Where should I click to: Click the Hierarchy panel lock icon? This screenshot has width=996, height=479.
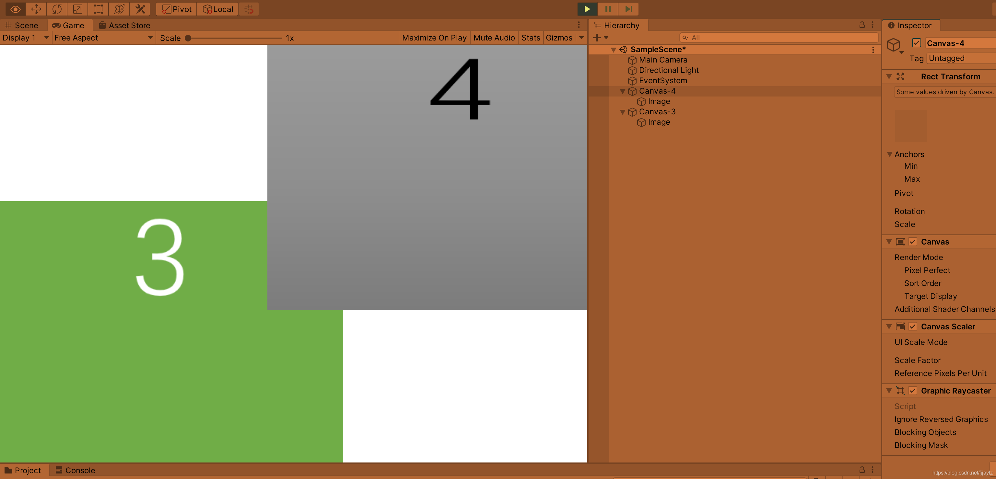click(862, 25)
